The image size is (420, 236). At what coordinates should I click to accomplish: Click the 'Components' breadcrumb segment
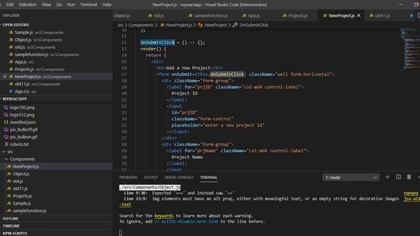click(140, 25)
